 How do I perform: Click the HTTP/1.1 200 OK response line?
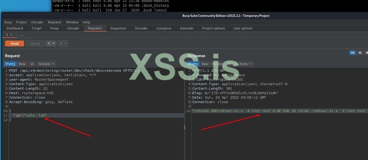pos(208,70)
